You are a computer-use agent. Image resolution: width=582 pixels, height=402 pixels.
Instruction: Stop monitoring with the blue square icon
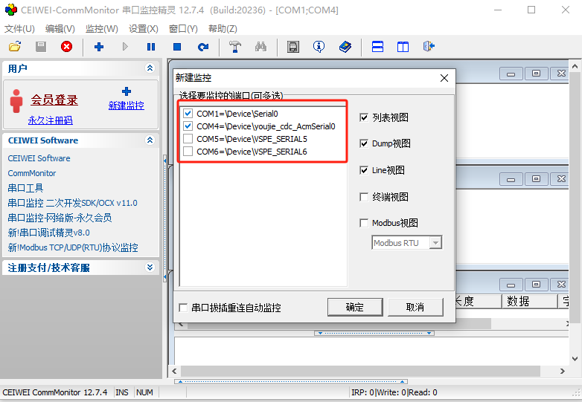[177, 47]
